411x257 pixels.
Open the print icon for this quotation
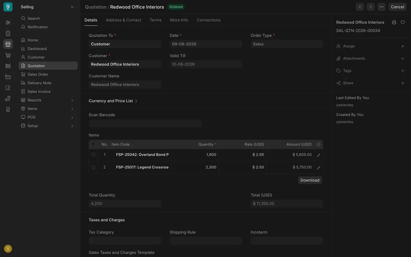(394, 22)
